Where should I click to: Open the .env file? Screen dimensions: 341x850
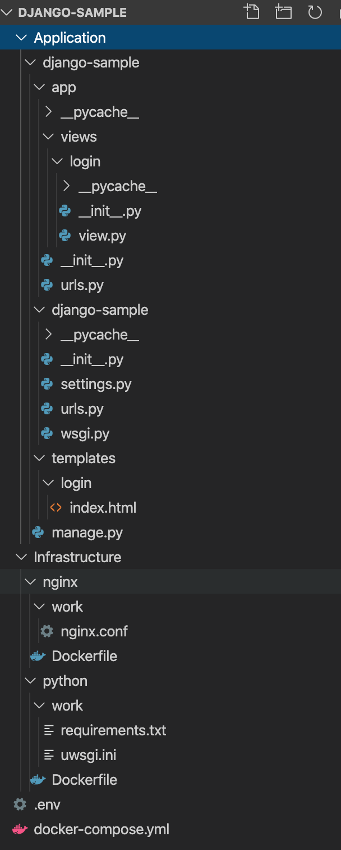[x=47, y=804]
